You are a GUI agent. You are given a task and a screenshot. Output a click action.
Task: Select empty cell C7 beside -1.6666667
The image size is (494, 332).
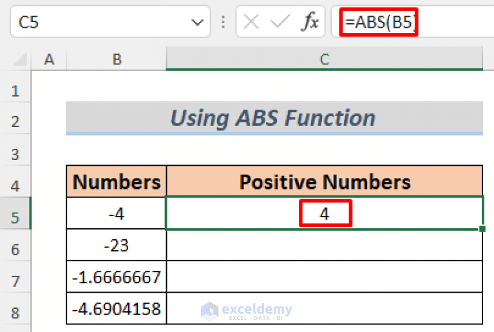(325, 277)
